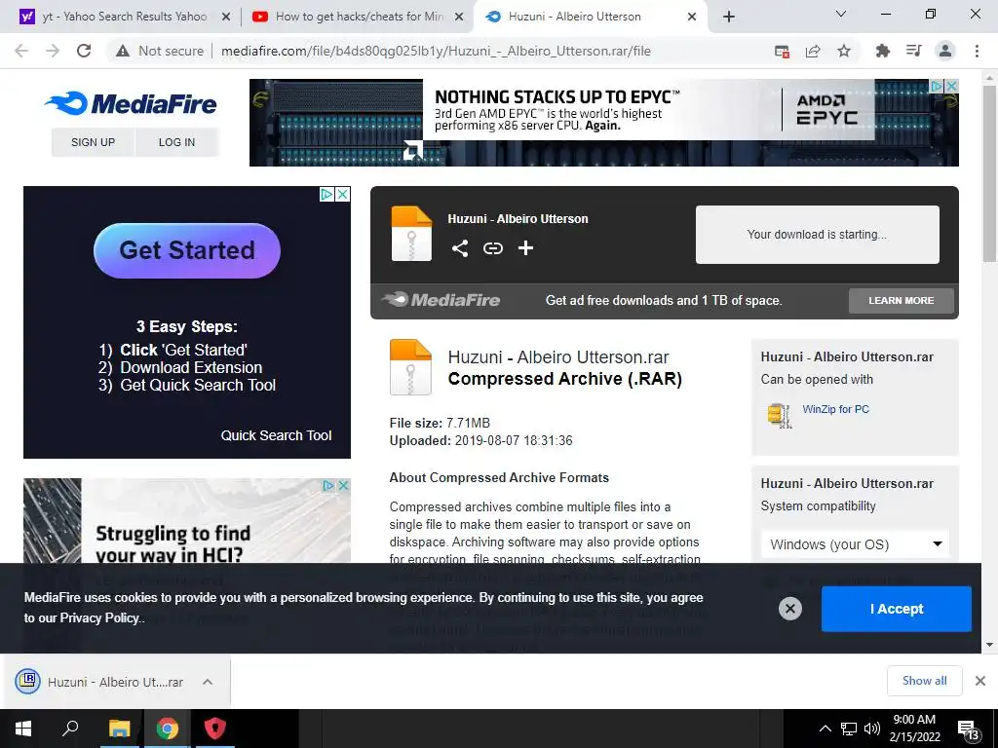Viewport: 998px width, 748px height.
Task: Open taskbar search magnifier
Action: pyautogui.click(x=70, y=729)
